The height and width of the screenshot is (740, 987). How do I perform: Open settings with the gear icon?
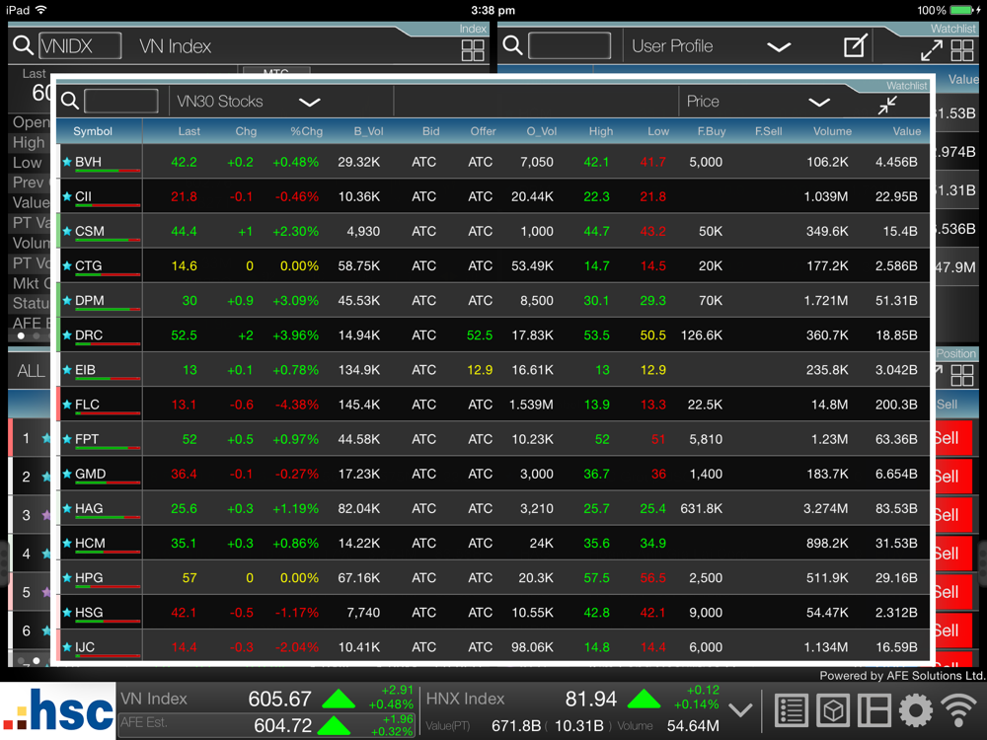click(x=916, y=711)
